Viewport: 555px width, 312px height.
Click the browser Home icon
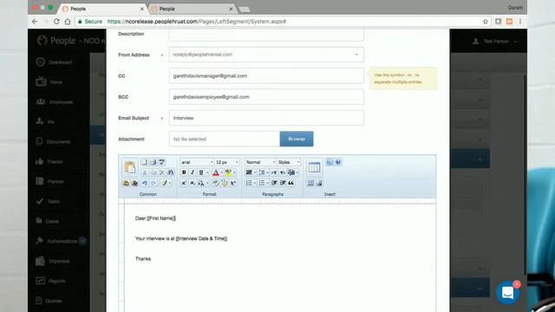(x=68, y=22)
